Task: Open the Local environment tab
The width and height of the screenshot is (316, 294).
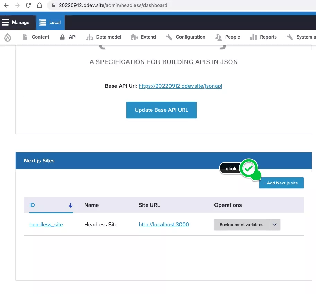Action: [50, 22]
